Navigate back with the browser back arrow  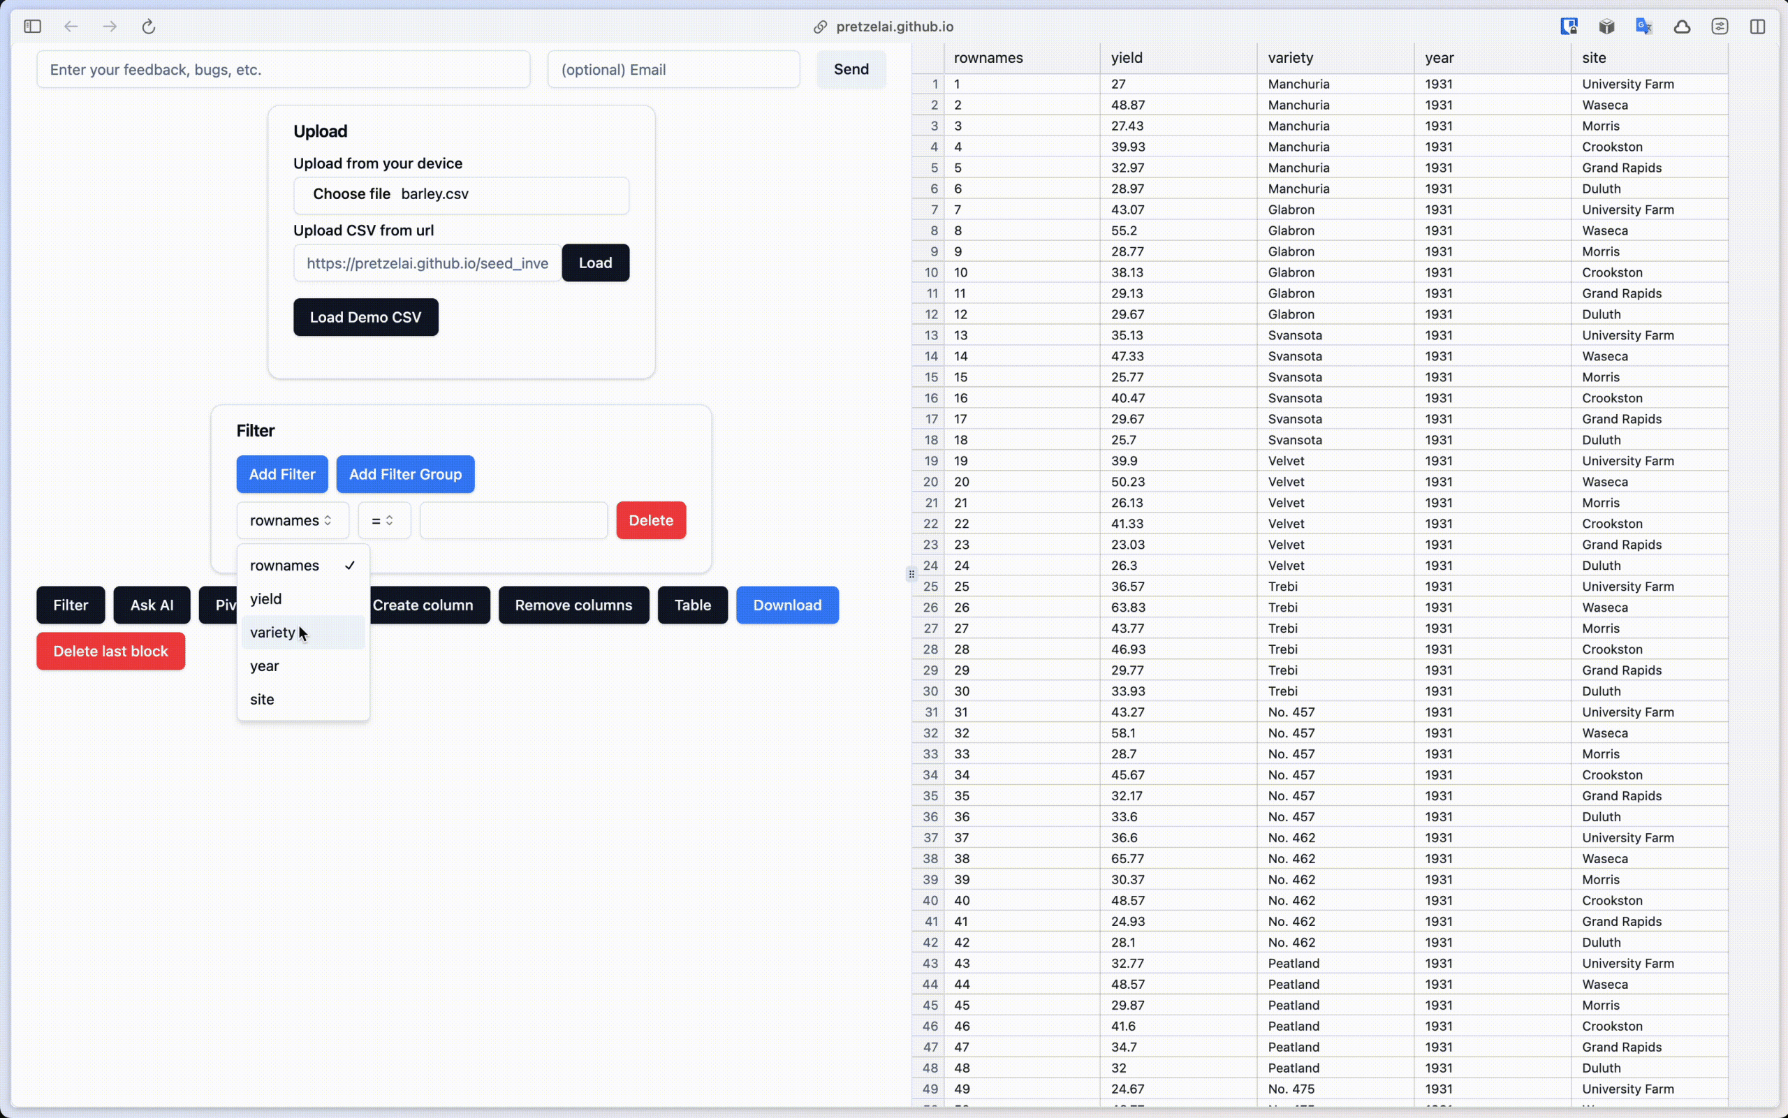coord(71,26)
